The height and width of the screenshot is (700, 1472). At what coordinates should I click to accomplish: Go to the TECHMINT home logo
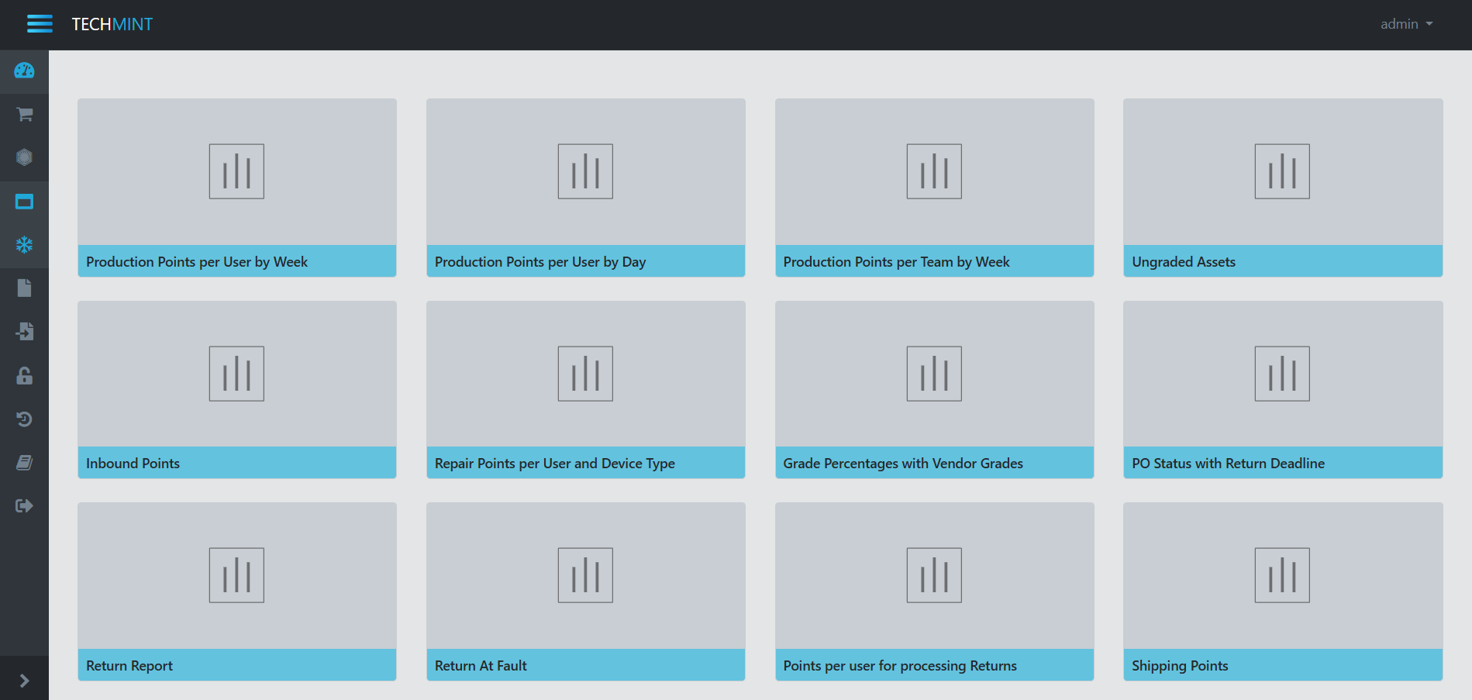112,24
